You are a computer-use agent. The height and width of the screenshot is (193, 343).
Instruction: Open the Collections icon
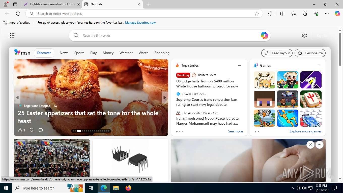(x=305, y=14)
